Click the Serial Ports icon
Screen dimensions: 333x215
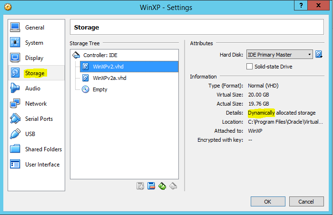(15, 118)
